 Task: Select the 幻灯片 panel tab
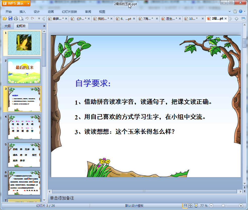point(21,26)
